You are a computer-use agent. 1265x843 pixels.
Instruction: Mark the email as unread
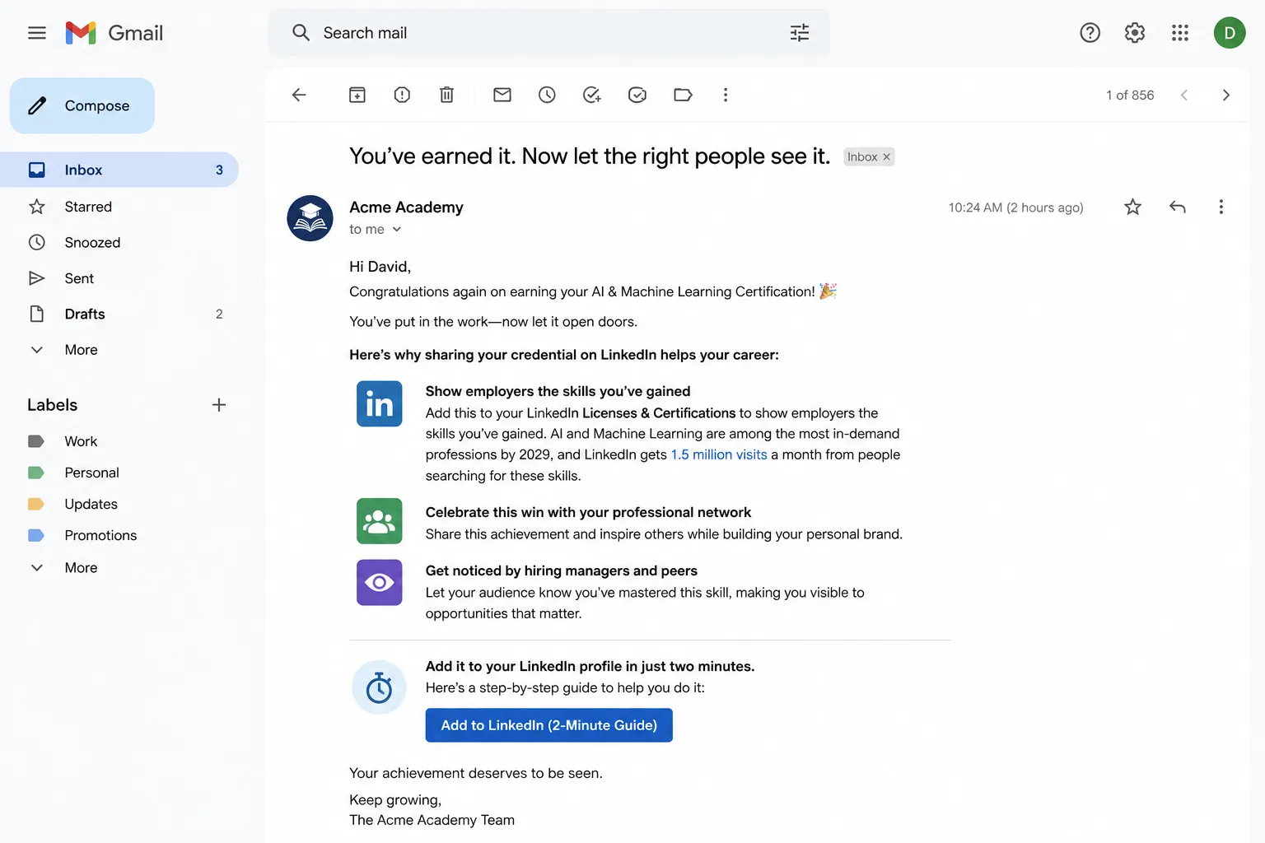[502, 95]
